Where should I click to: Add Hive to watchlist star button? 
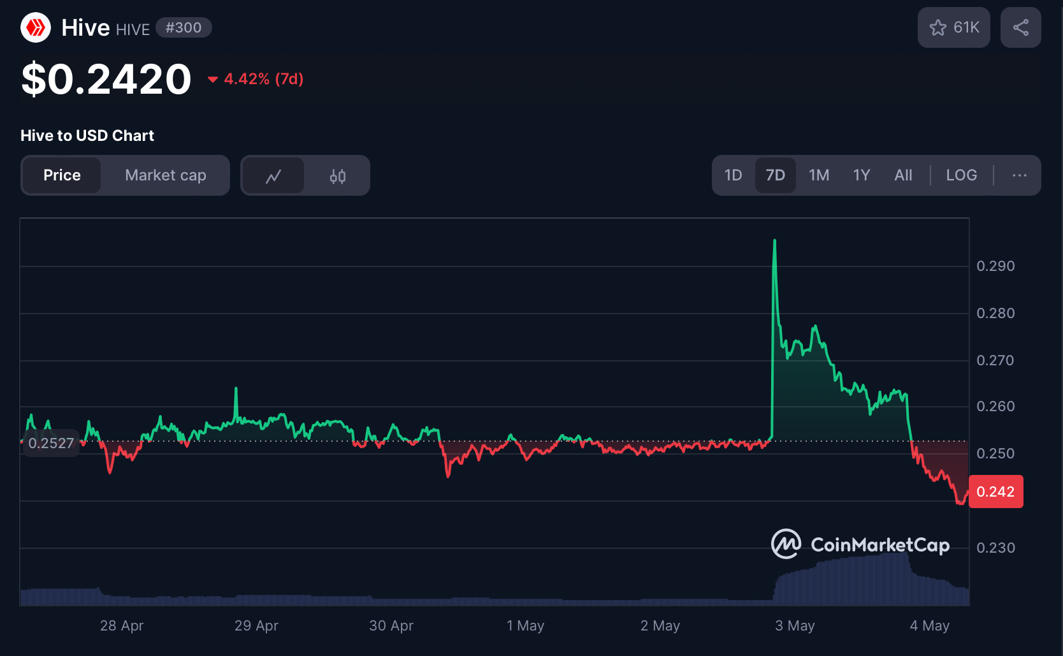[953, 27]
